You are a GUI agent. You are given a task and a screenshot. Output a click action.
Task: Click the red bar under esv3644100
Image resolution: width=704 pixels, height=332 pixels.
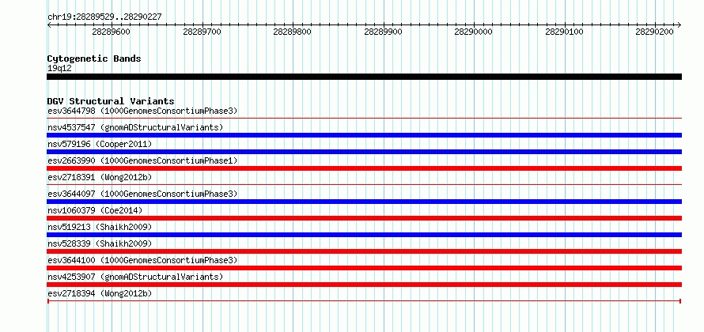(x=364, y=268)
